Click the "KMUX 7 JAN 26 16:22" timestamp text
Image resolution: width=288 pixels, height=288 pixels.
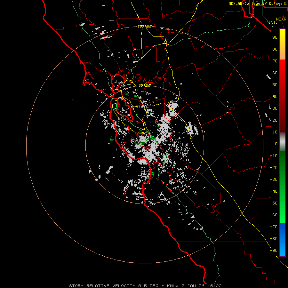point(194,286)
